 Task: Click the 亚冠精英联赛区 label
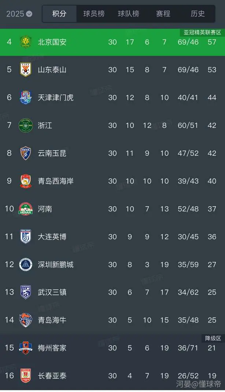(202, 33)
